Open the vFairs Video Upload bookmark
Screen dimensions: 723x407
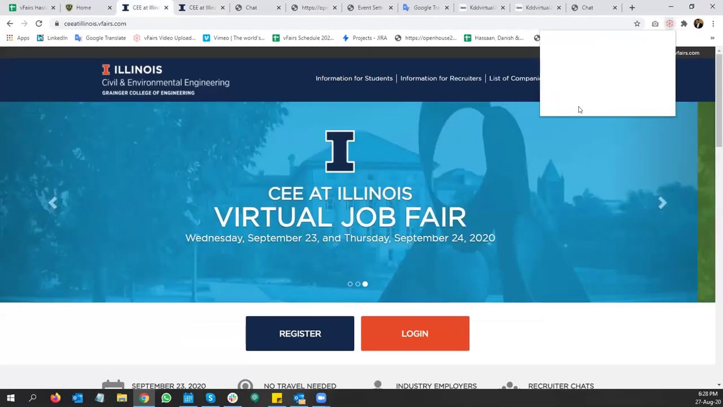[164, 38]
